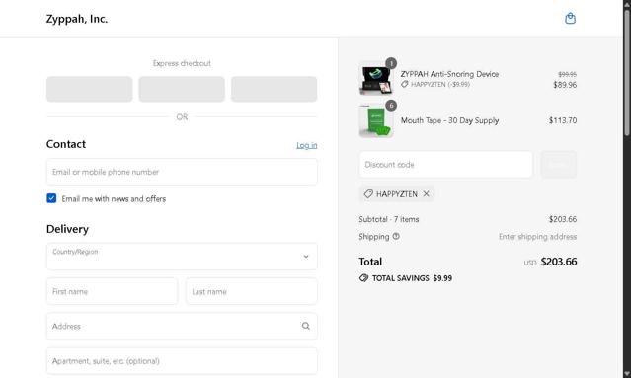Screen dimensions: 631x378
Task: Focus the Last name field
Action: [252, 291]
